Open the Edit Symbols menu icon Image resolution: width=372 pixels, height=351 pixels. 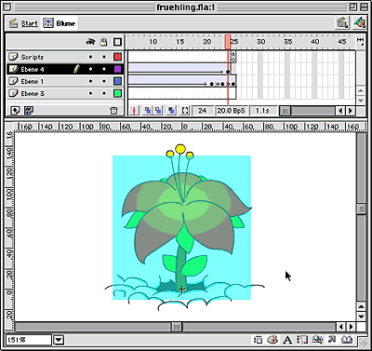coord(360,22)
